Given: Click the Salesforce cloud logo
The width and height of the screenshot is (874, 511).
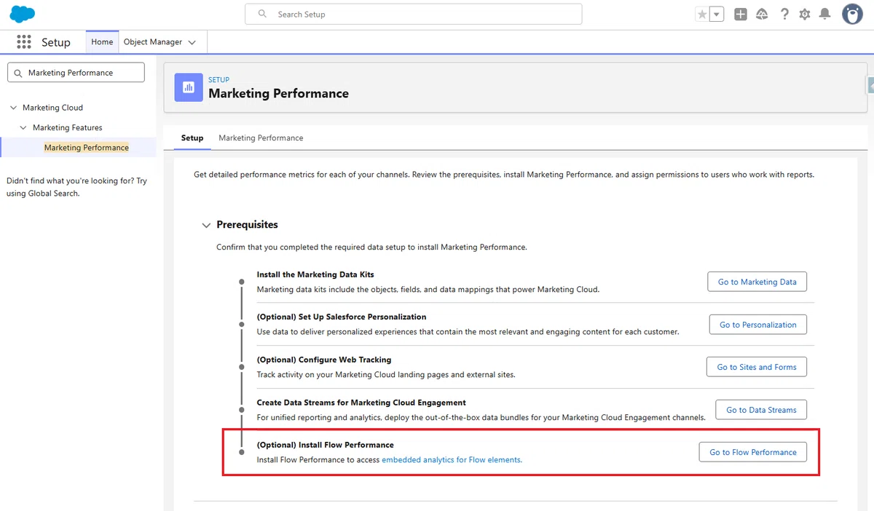Looking at the screenshot, I should point(23,14).
